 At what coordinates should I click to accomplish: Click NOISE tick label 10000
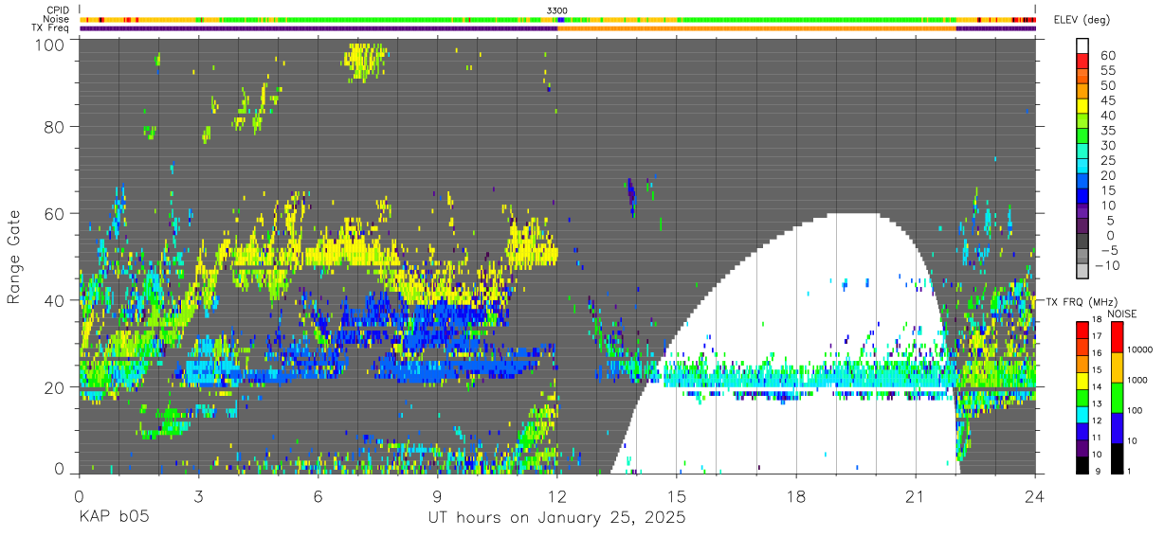point(1139,350)
